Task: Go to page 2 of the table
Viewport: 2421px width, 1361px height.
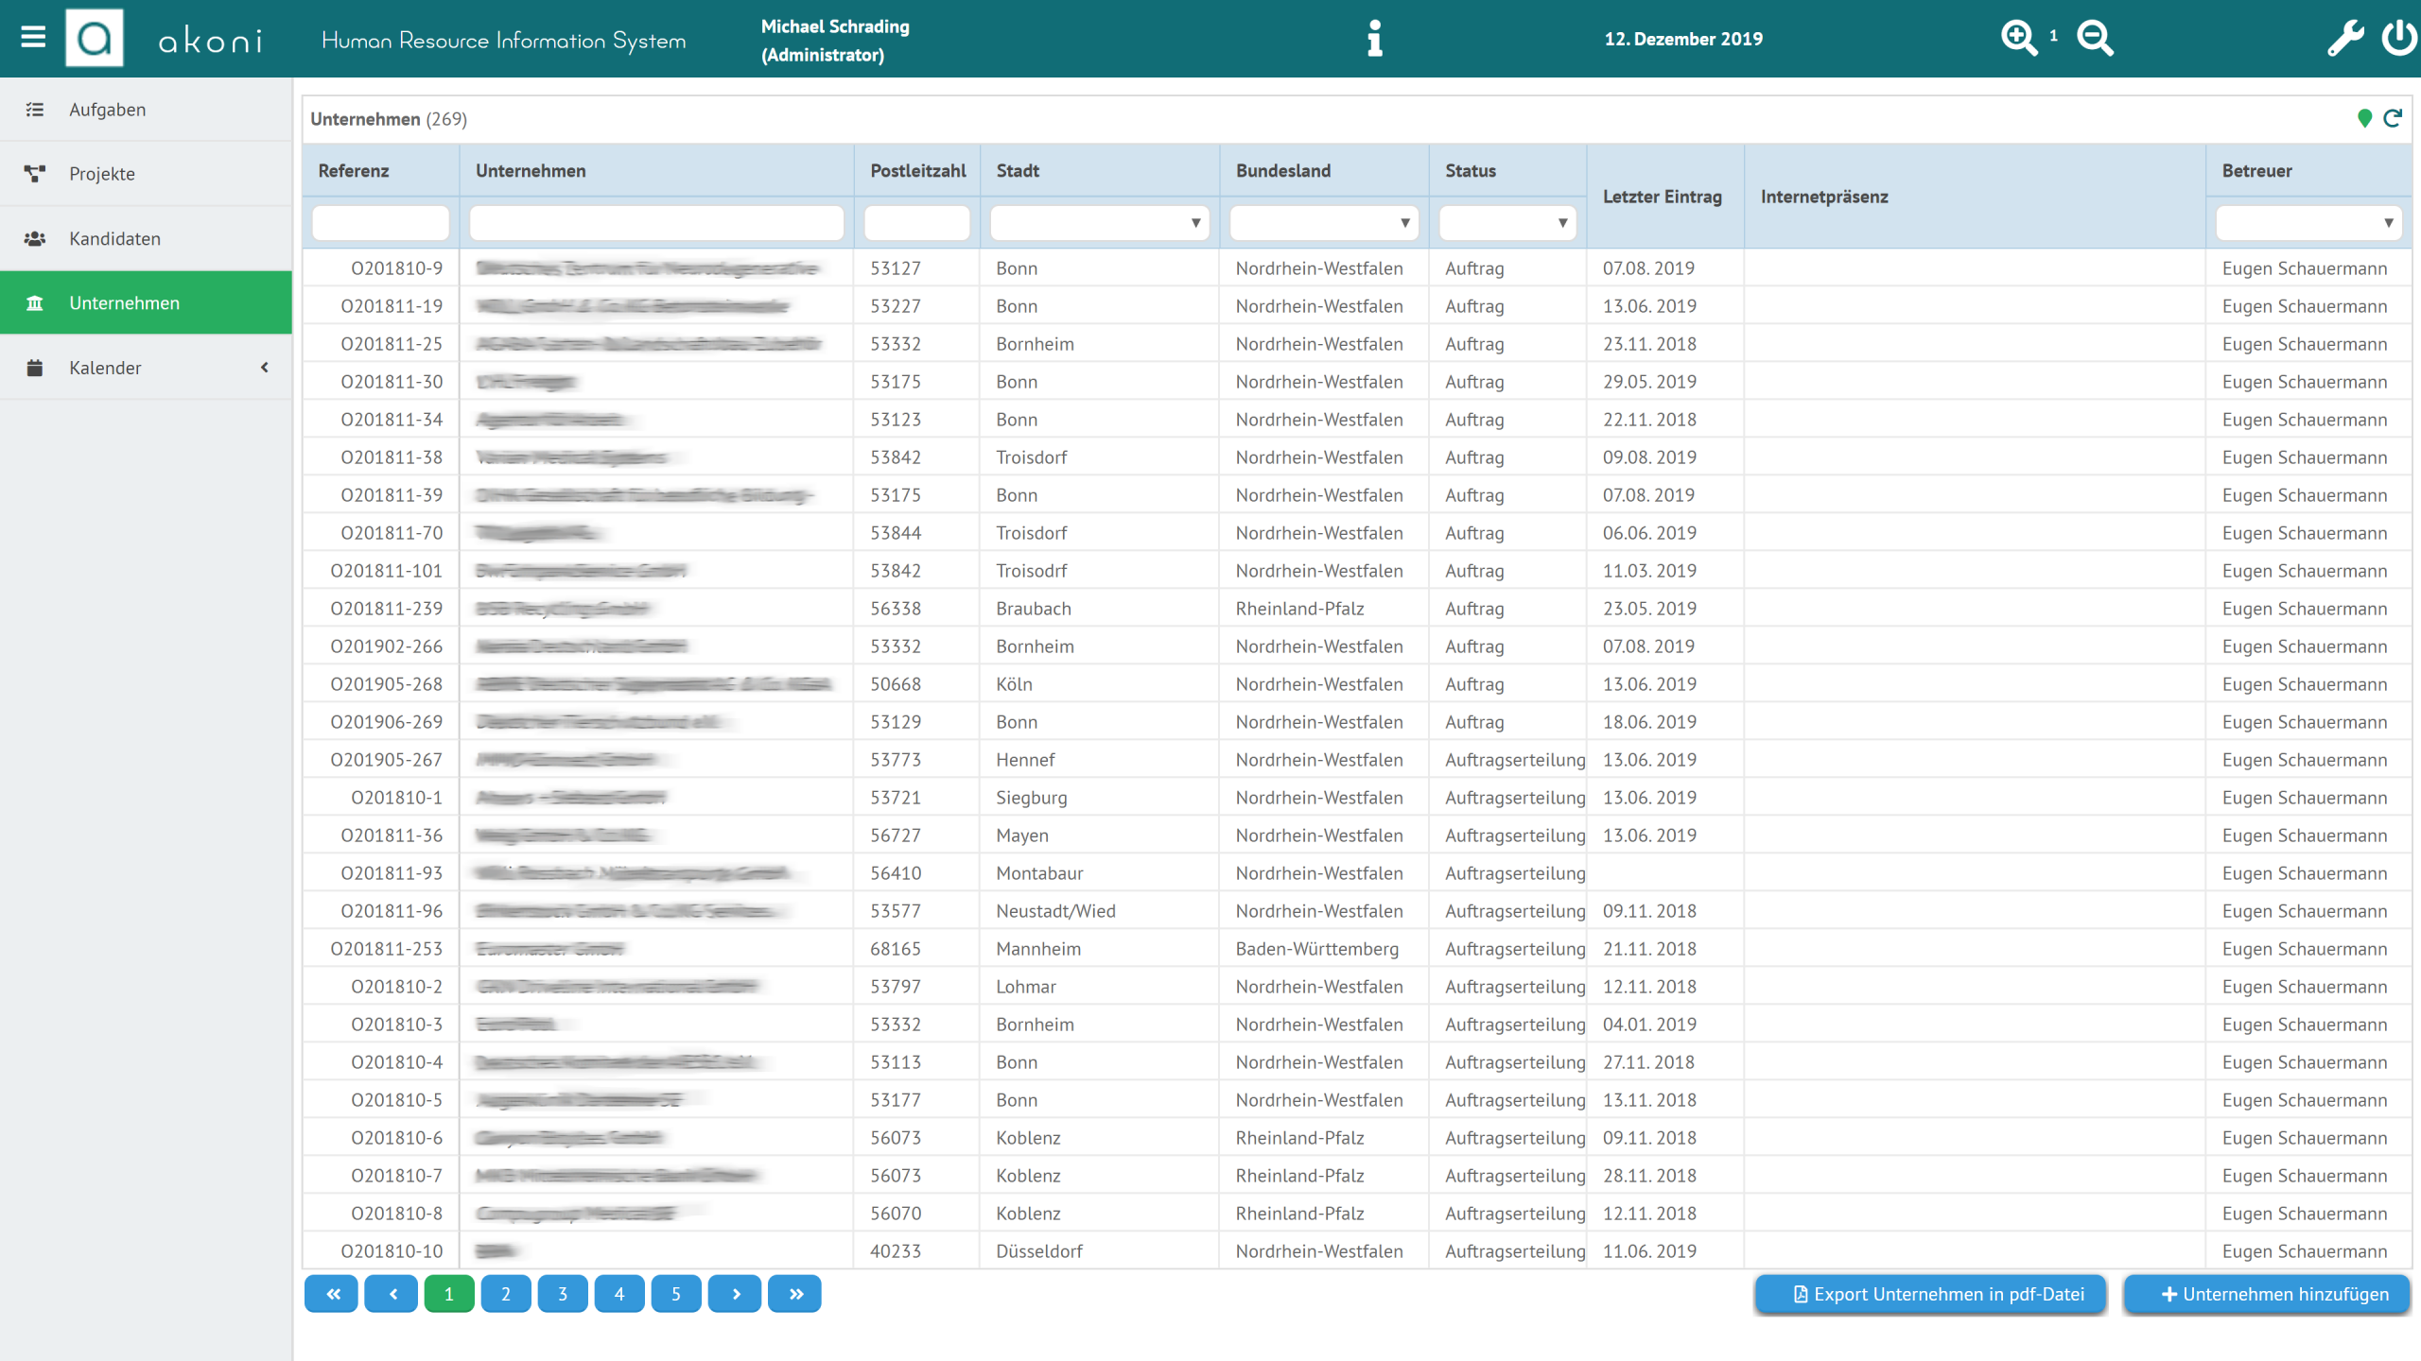Action: tap(506, 1294)
